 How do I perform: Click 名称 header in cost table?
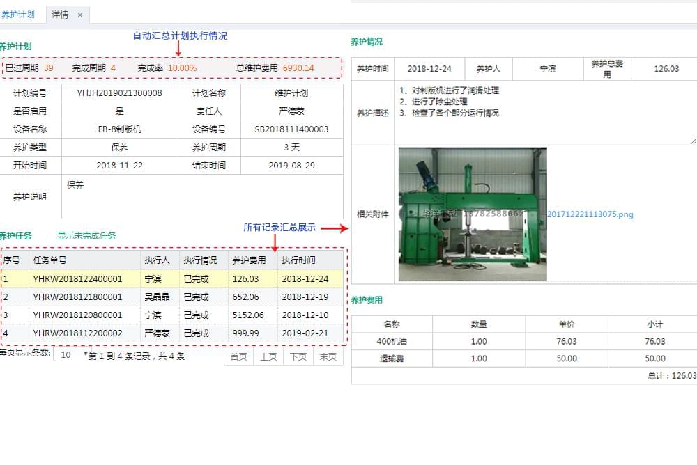(392, 324)
